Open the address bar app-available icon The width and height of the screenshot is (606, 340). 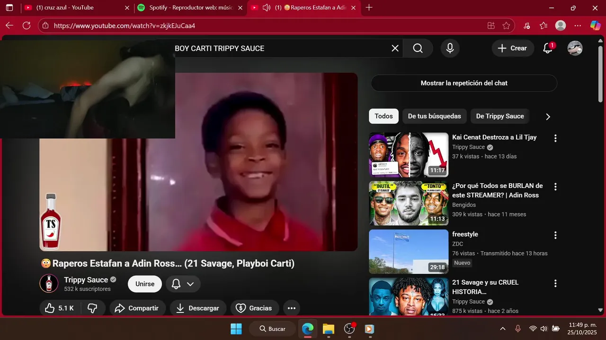(491, 25)
